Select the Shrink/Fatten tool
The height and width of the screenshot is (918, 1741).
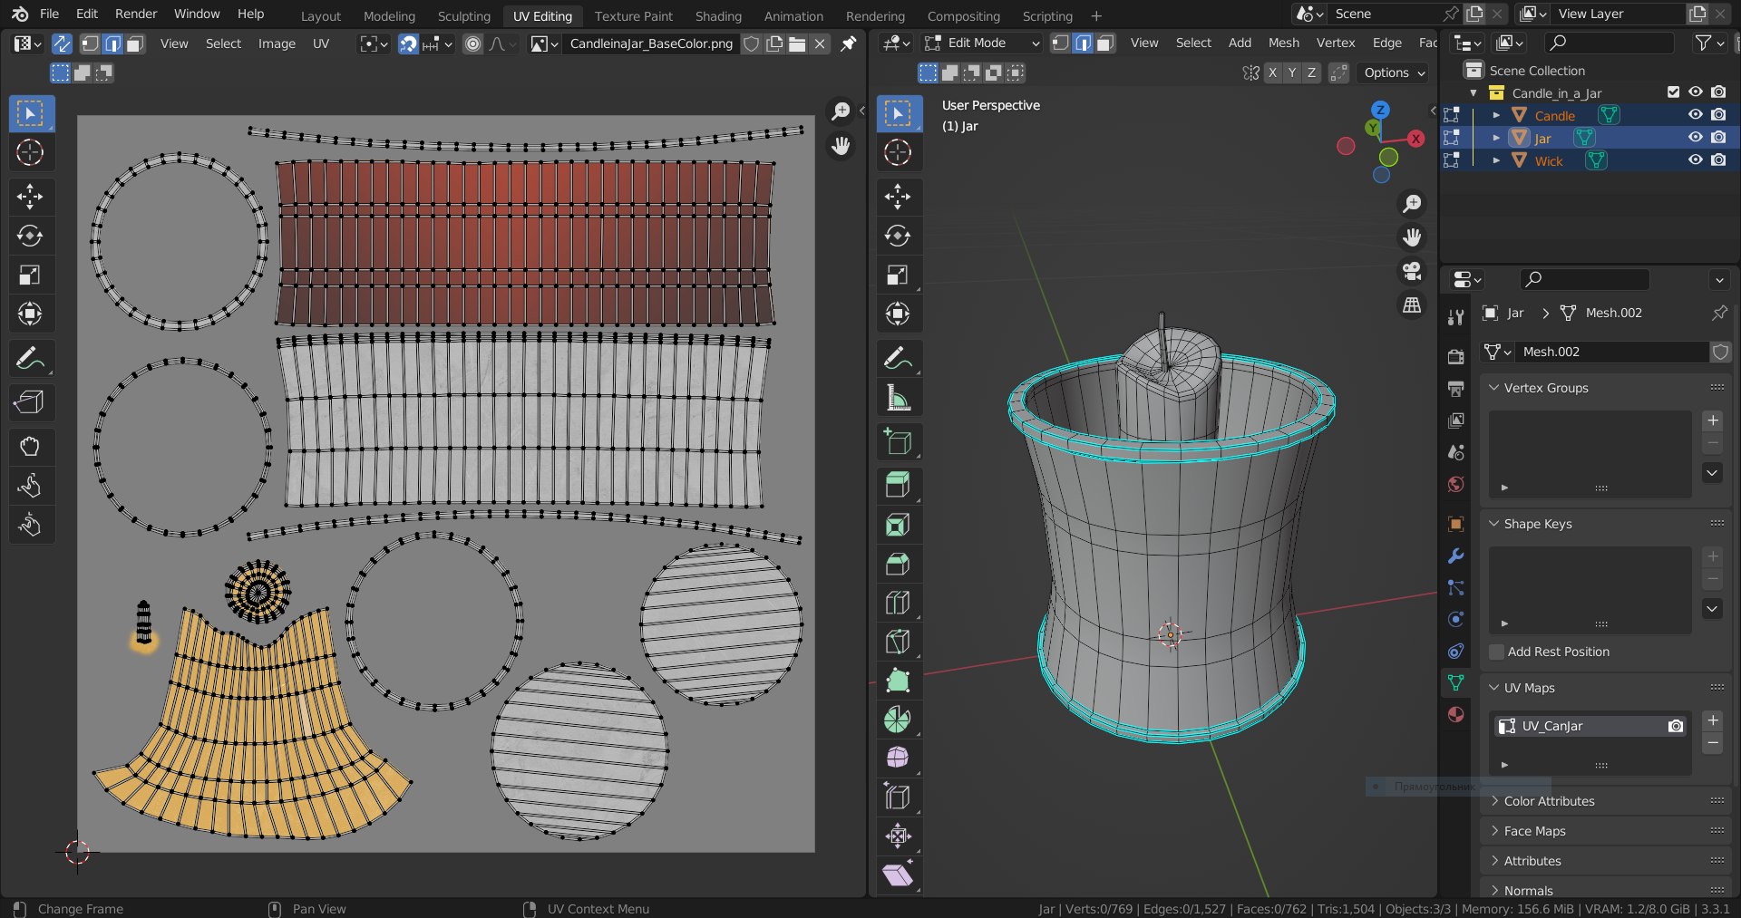pos(898,836)
